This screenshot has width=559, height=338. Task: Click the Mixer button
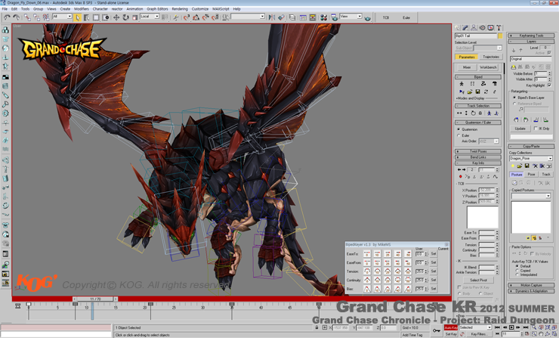(x=467, y=67)
